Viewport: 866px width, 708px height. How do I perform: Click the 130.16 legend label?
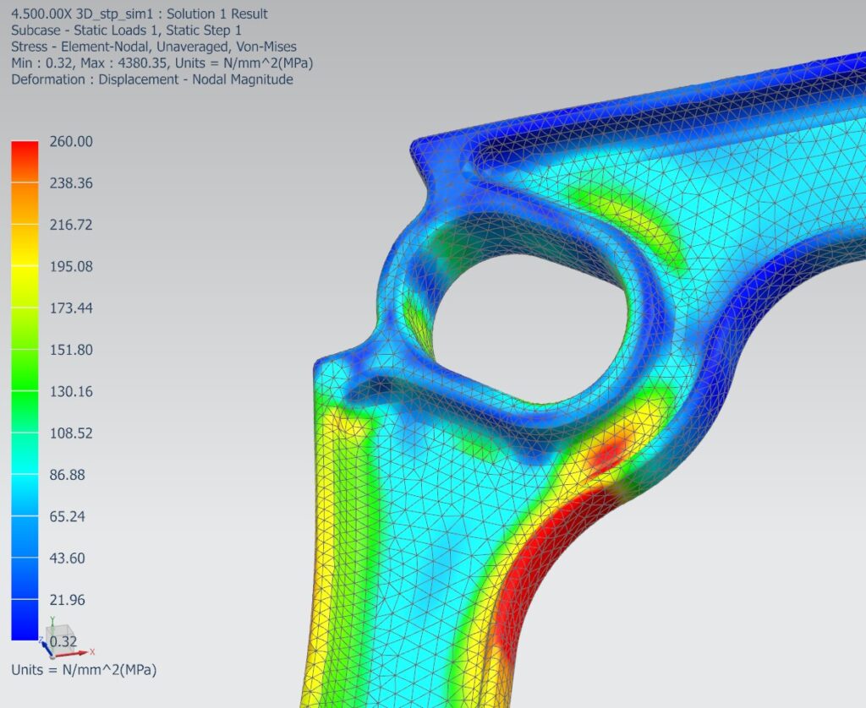72,392
